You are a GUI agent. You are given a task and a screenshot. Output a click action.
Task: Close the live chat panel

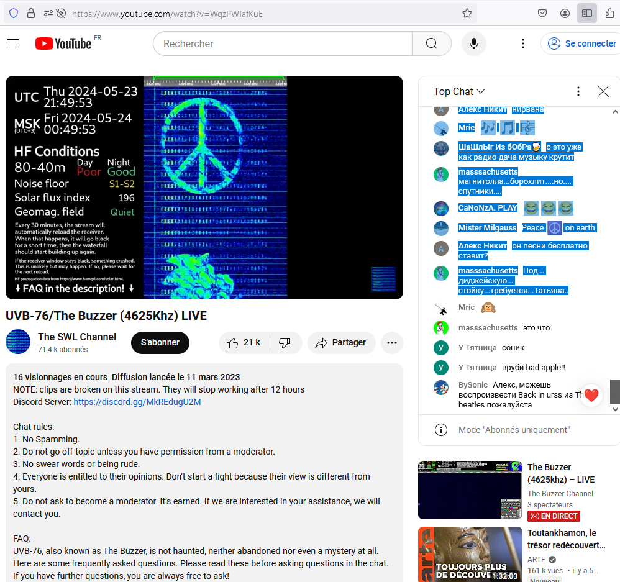603,91
